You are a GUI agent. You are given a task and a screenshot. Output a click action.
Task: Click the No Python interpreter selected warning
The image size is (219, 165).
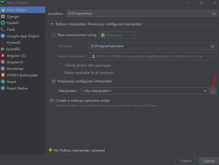[x=77, y=150]
